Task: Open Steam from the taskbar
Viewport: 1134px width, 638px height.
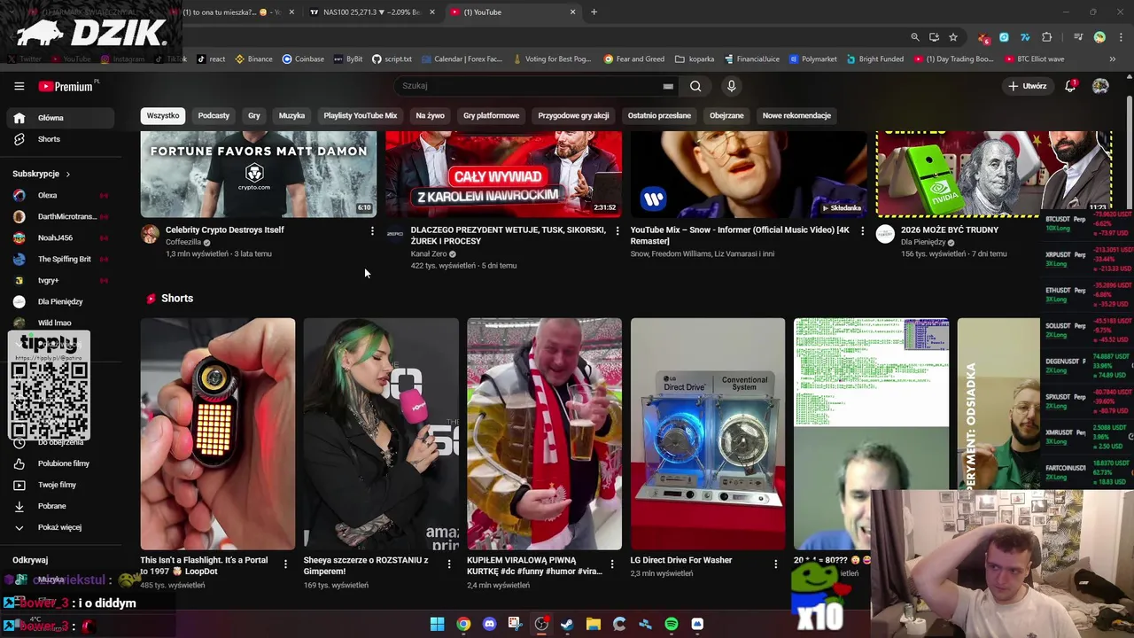Action: tap(567, 624)
